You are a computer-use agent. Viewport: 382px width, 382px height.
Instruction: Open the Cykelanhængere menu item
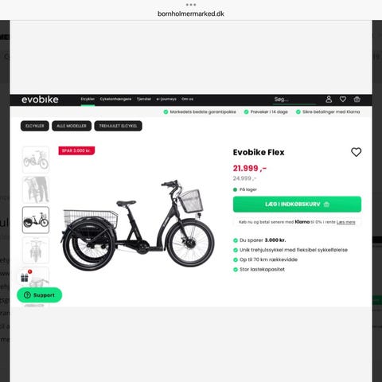coord(115,99)
